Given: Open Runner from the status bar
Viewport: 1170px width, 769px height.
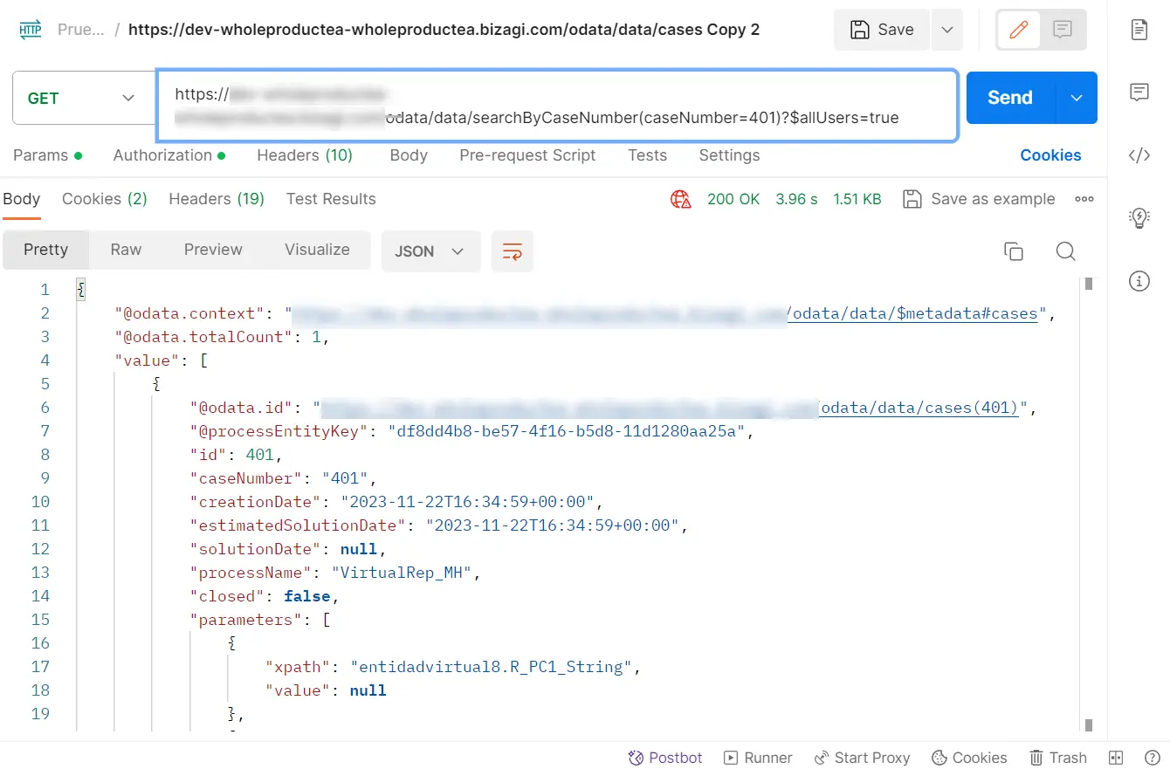Looking at the screenshot, I should point(758,758).
